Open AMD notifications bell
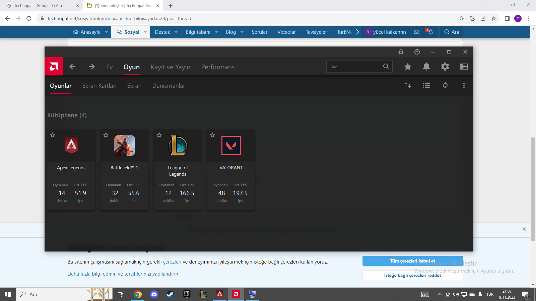The height and width of the screenshot is (301, 536). [426, 67]
